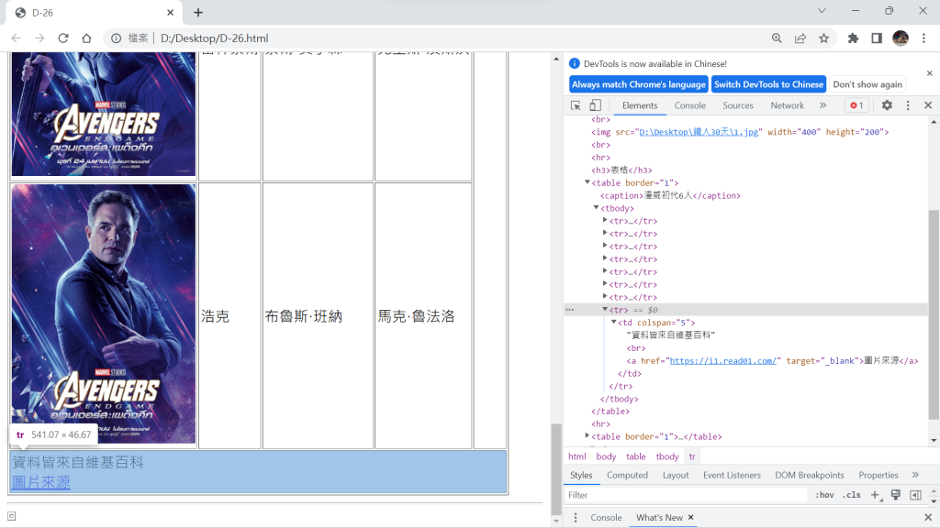Open the DevTools Settings gear

[887, 105]
